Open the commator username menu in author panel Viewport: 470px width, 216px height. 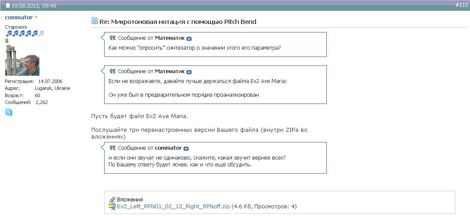point(18,18)
